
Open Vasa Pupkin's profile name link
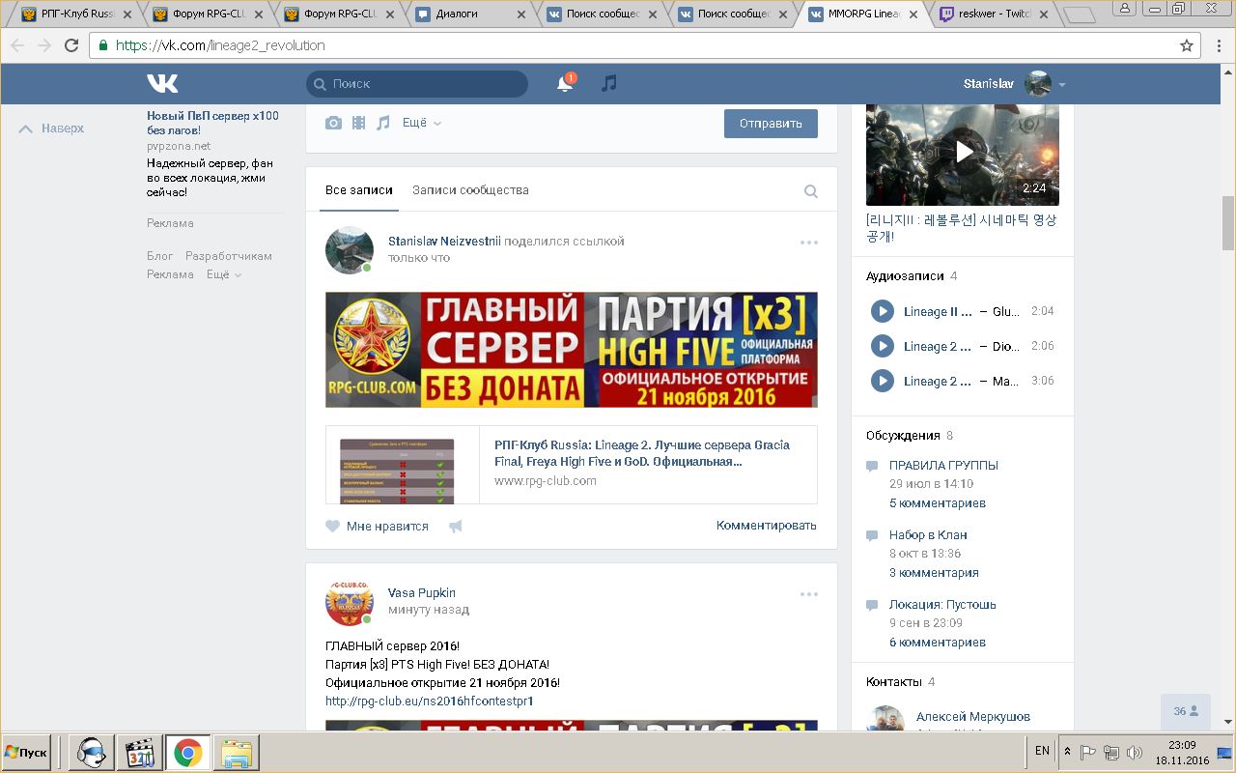(422, 593)
